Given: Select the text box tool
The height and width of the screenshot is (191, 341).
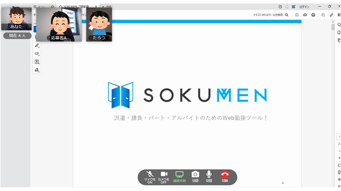Looking at the screenshot, I should pyautogui.click(x=37, y=62).
